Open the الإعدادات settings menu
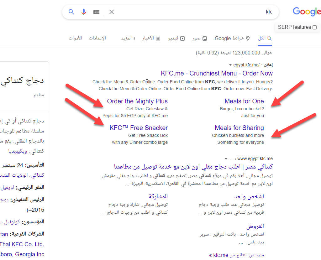 pos(97,38)
